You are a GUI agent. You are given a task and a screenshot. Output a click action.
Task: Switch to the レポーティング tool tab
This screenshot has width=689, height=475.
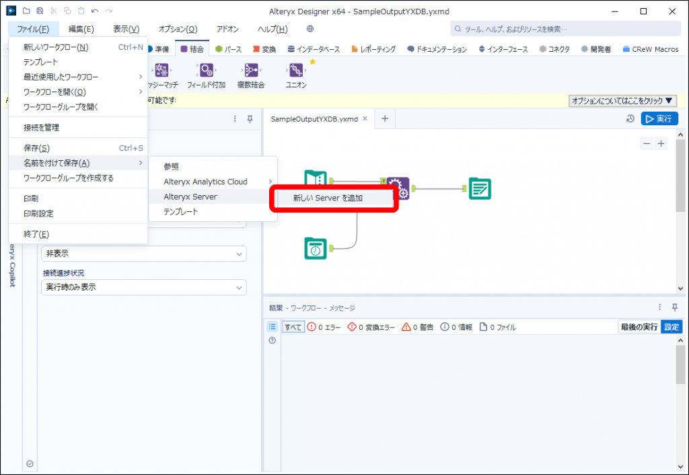tap(373, 48)
